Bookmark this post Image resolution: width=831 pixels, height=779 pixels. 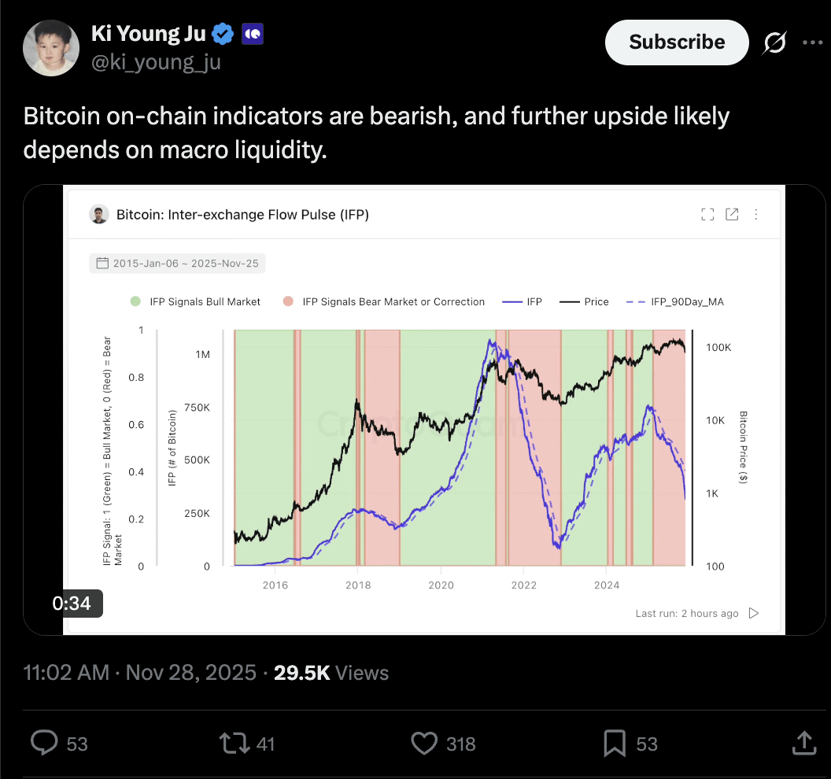pos(614,743)
